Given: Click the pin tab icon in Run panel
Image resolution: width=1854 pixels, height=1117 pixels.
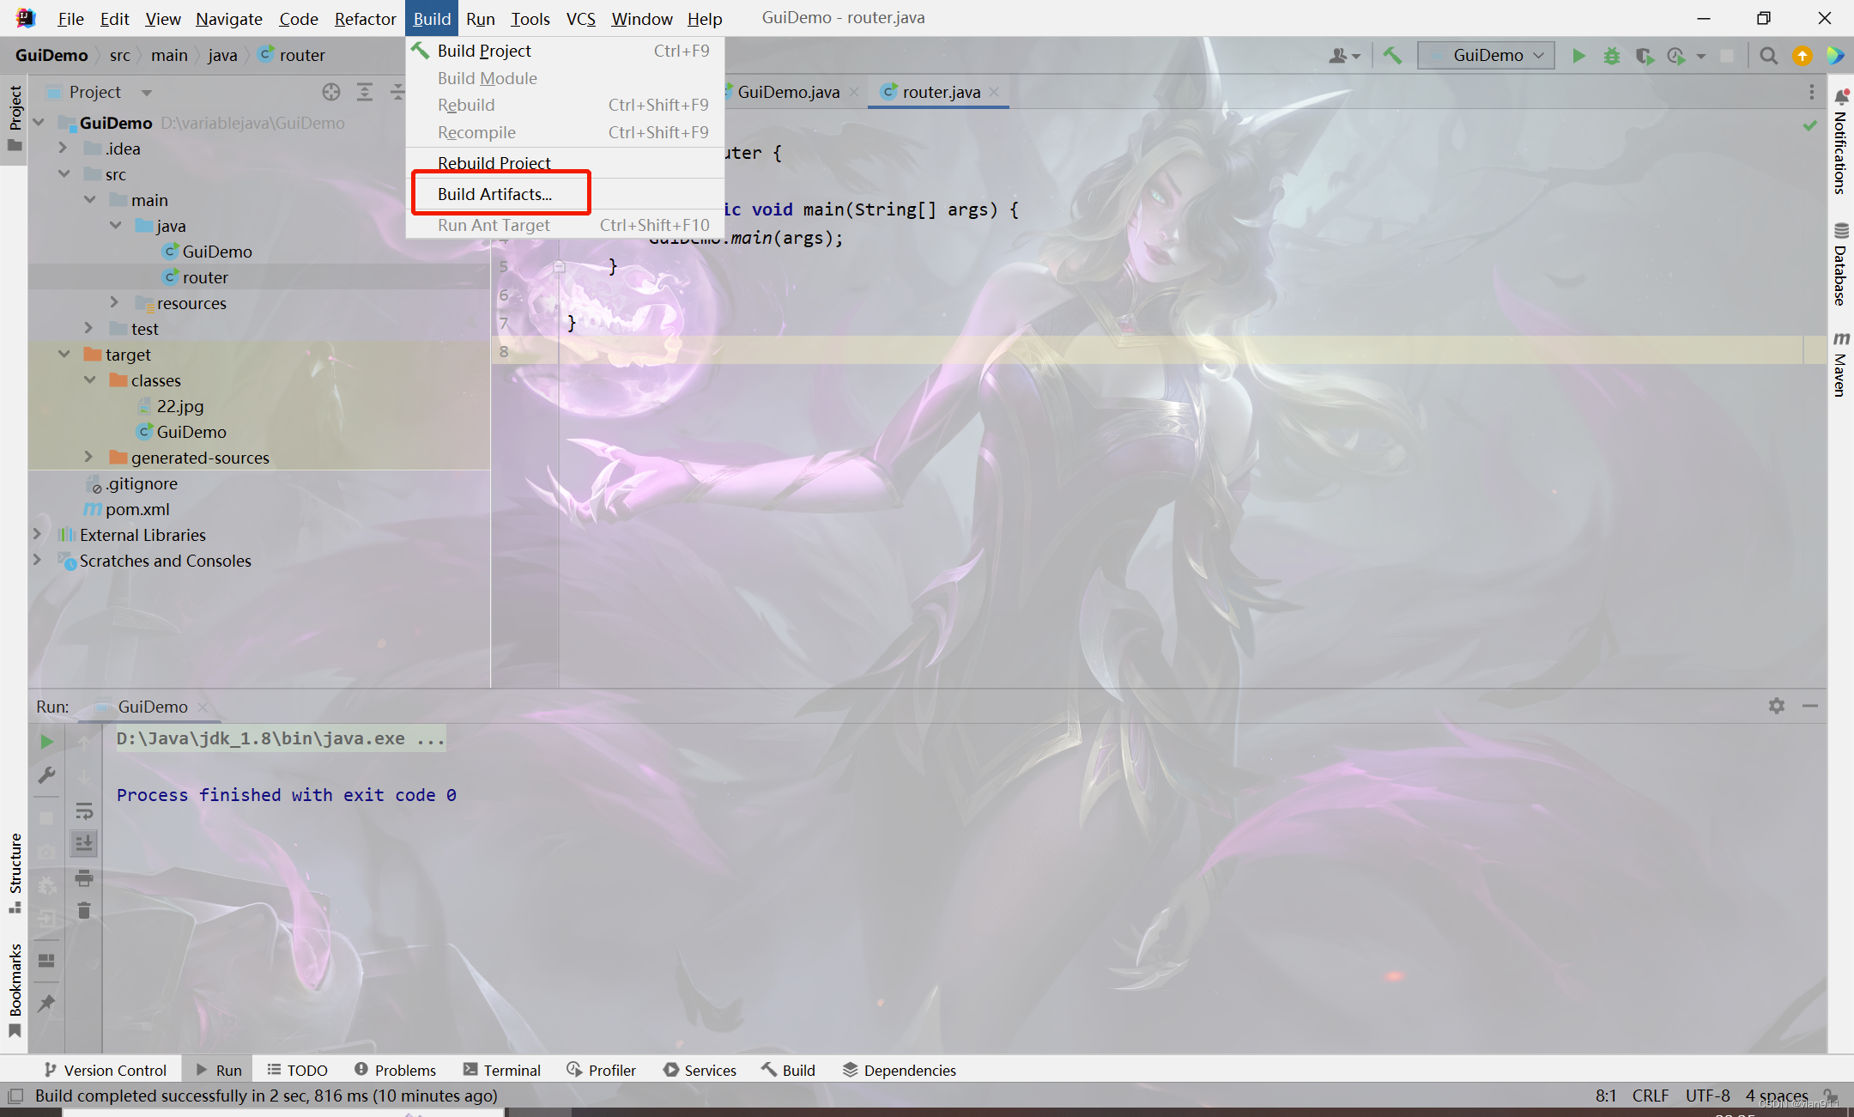Looking at the screenshot, I should [46, 1003].
